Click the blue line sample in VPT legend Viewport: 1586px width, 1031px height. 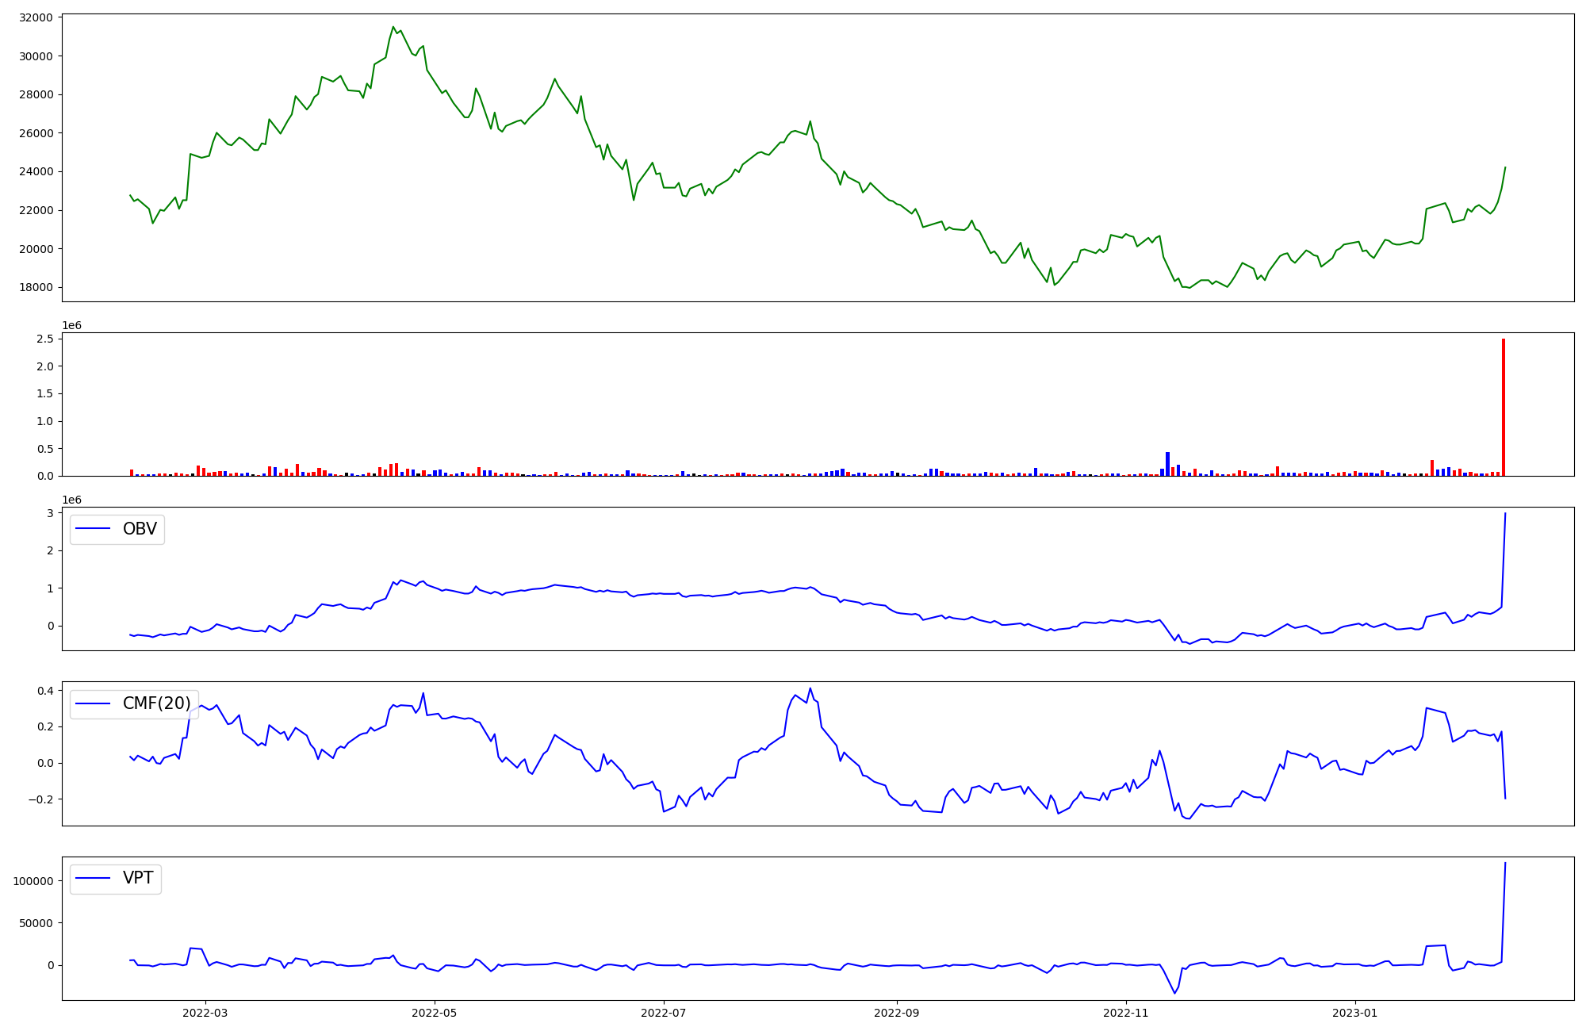coord(93,878)
